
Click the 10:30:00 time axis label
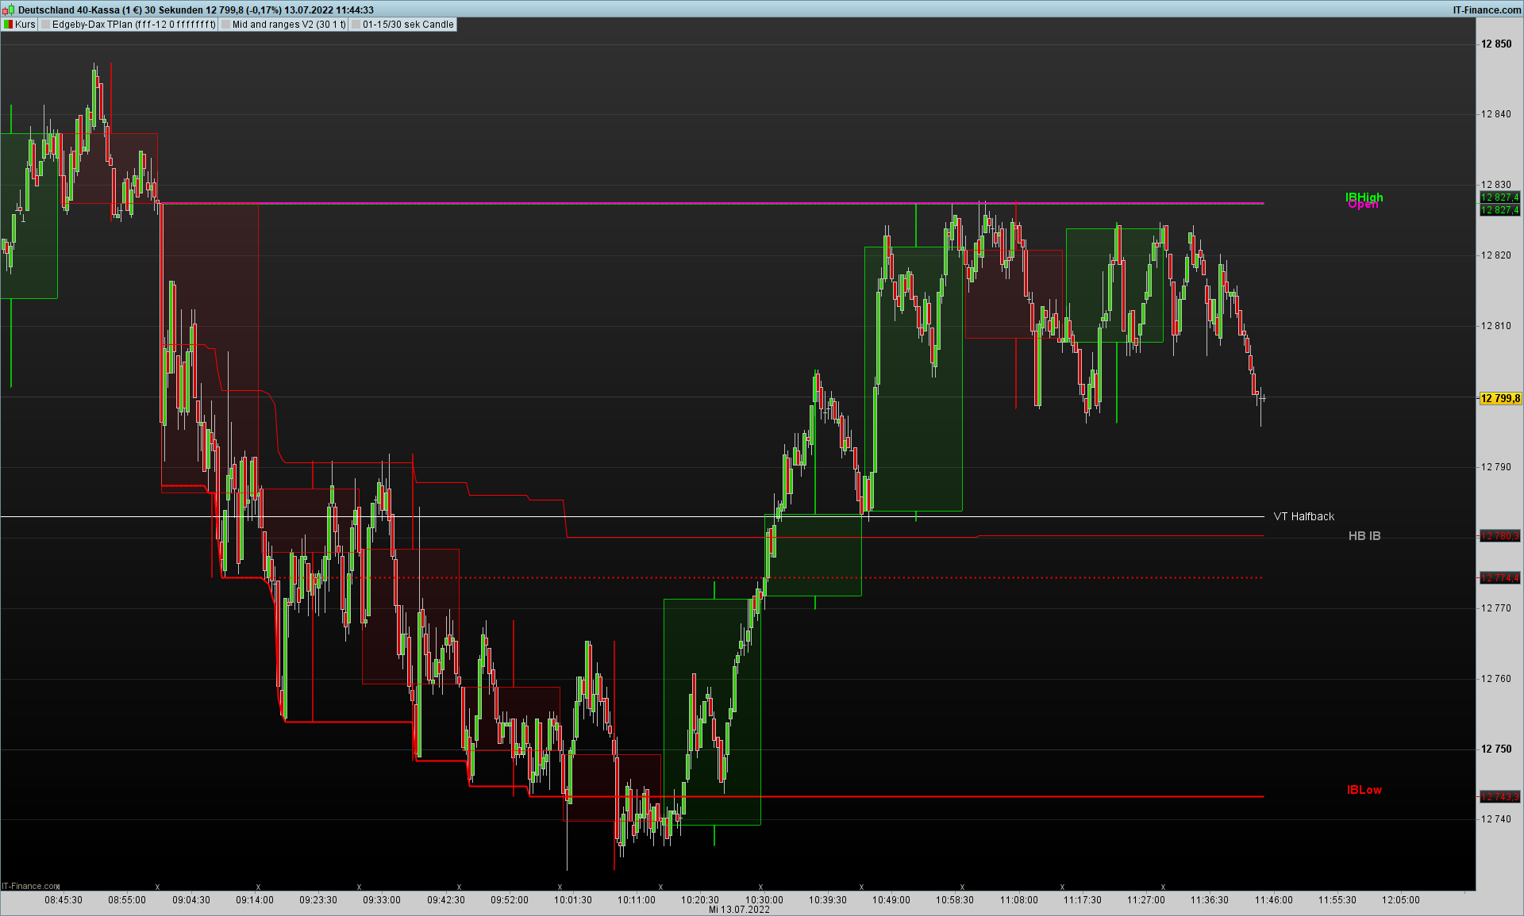coord(764,900)
